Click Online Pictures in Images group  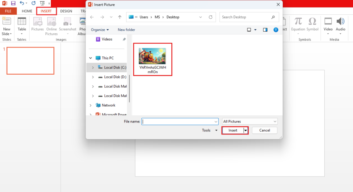[51, 26]
